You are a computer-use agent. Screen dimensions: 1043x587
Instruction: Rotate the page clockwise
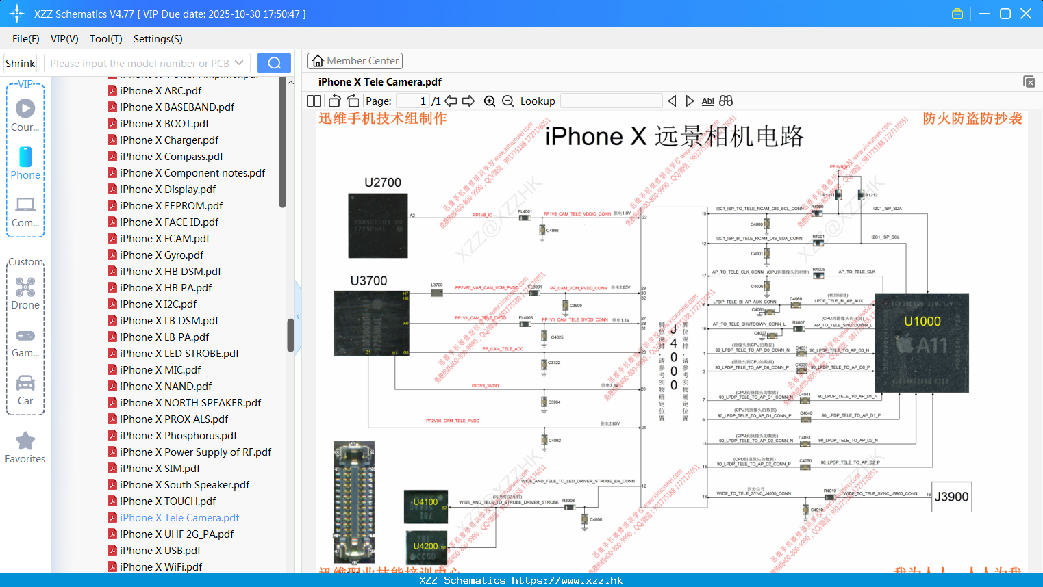pos(353,101)
